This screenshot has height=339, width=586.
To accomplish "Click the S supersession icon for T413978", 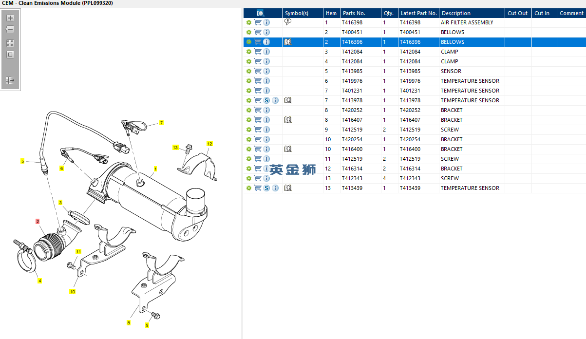I will tap(266, 100).
